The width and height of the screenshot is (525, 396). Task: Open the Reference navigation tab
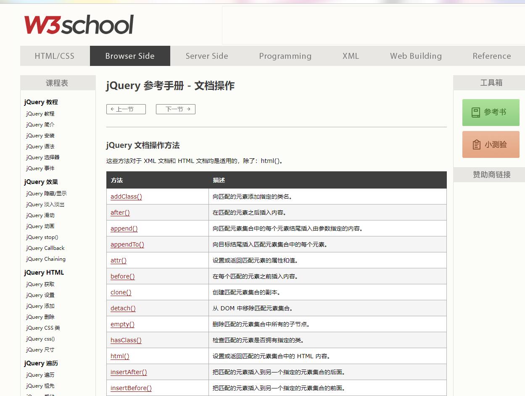pos(491,56)
